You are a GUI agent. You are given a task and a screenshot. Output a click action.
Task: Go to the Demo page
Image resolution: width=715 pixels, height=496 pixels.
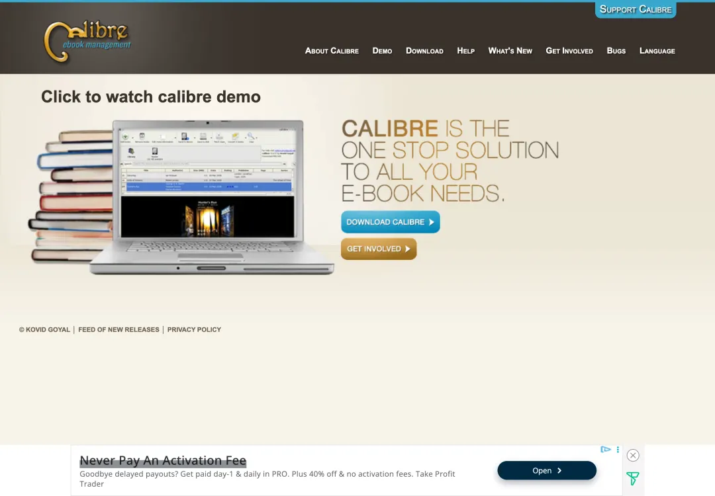(x=382, y=51)
